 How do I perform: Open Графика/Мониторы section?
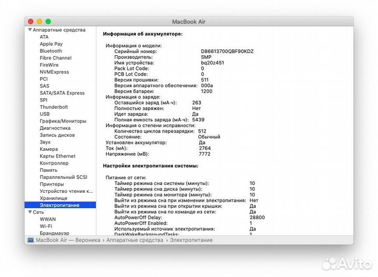coord(63,121)
